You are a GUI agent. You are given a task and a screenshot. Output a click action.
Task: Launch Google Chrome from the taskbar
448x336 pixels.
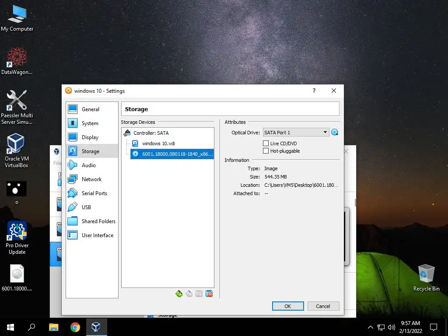tap(75, 327)
